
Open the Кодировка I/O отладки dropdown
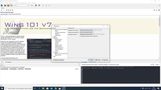point(91,30)
